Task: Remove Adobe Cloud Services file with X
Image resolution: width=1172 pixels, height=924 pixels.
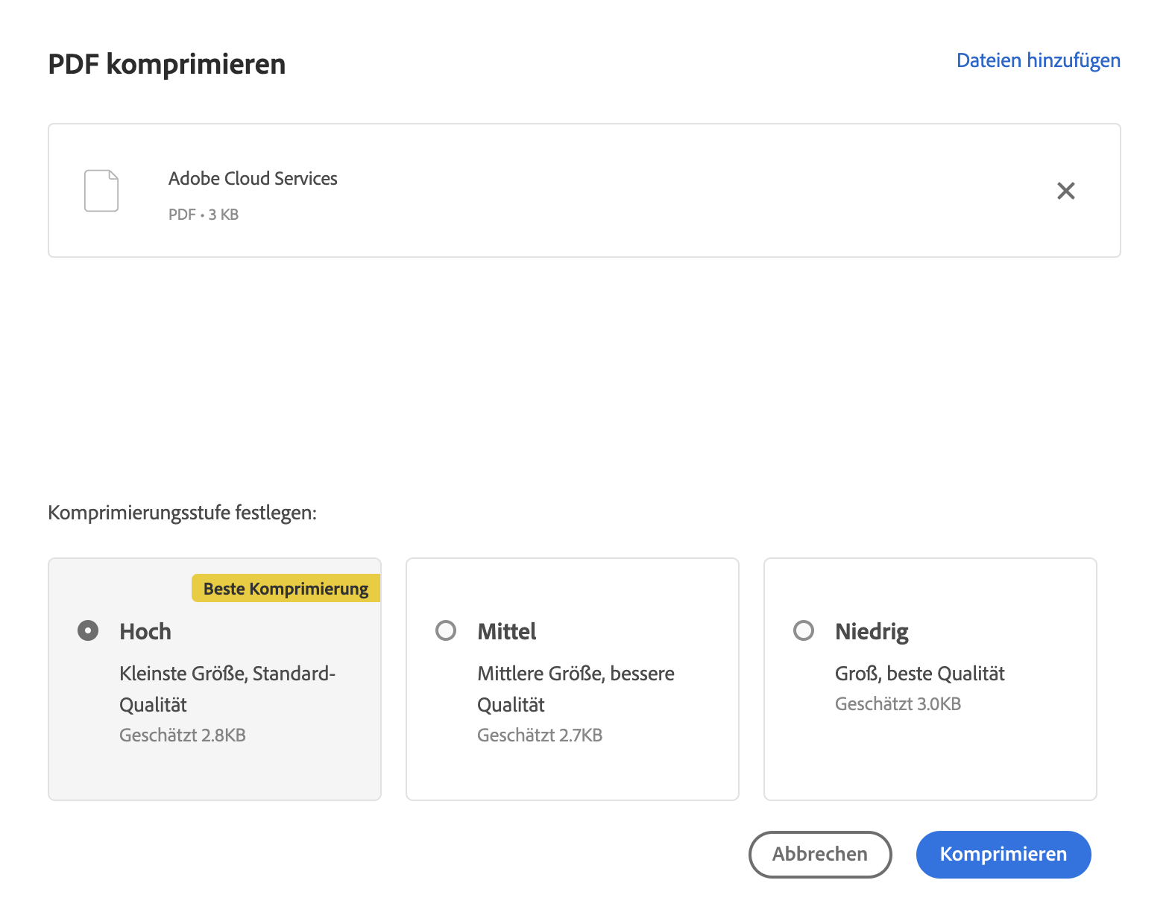Action: [1065, 191]
